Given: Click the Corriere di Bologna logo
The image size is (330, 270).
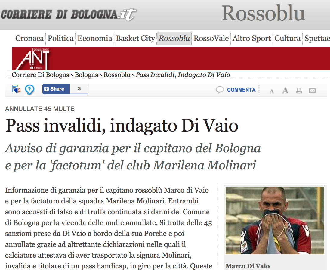Looking at the screenshot, I should (x=68, y=14).
